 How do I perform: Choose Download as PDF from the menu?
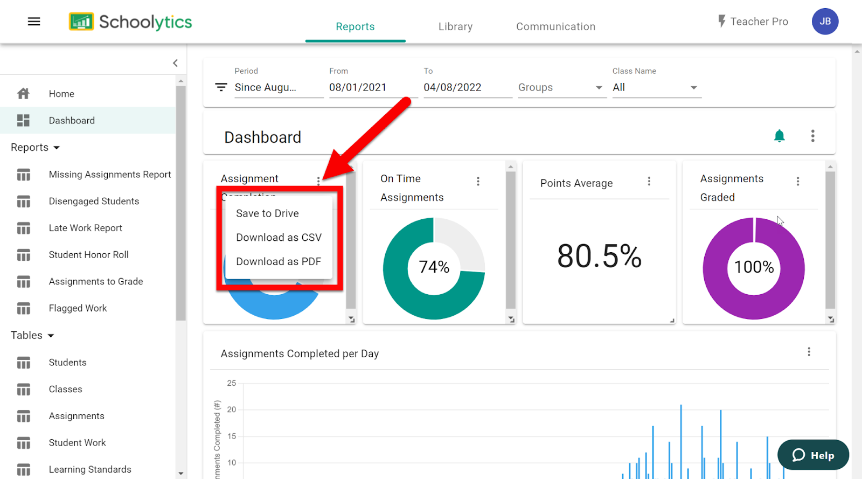pos(279,261)
